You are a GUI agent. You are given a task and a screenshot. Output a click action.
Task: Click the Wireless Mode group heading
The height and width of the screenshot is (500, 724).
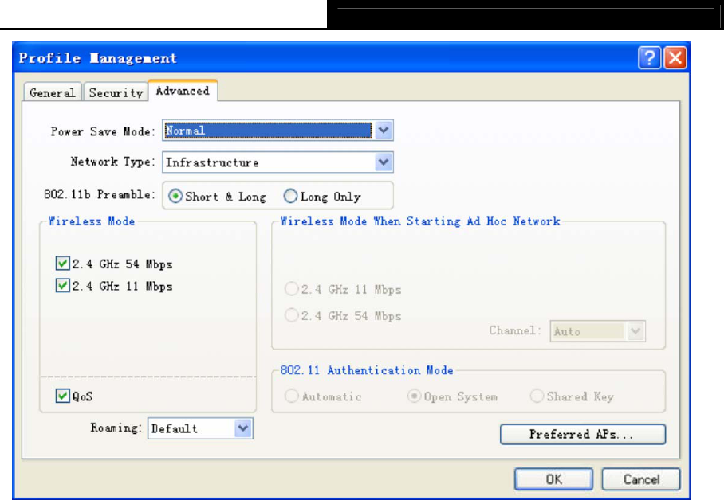coord(92,221)
